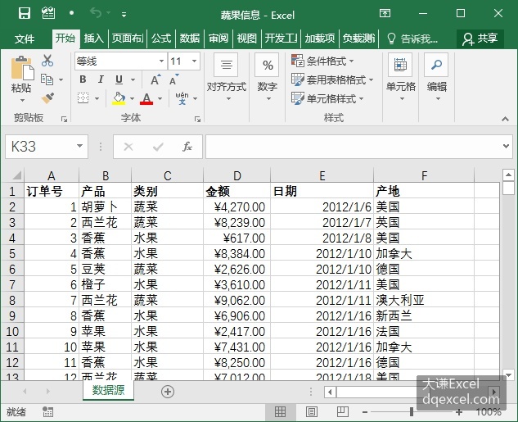This screenshot has width=518, height=422.
Task: Click Increase Font Size icon
Action: [155, 79]
